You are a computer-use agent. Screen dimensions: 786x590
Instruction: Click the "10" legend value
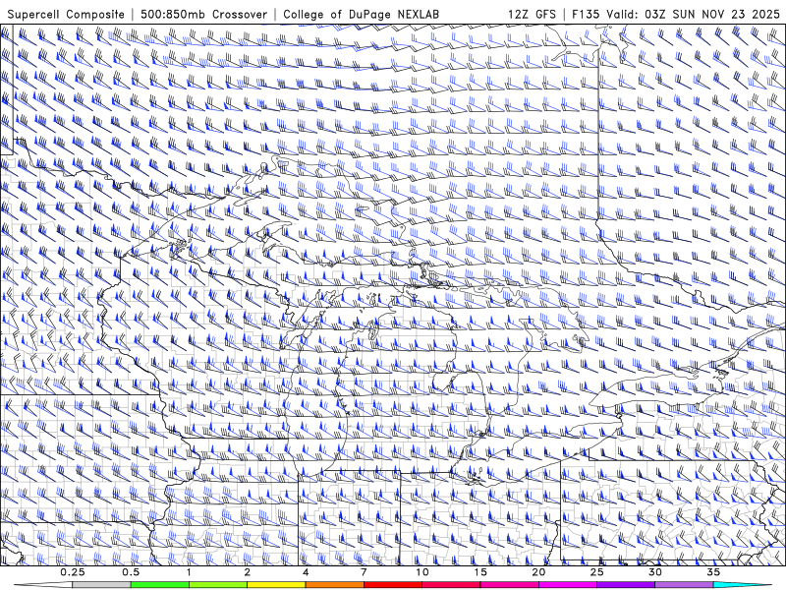(x=422, y=572)
